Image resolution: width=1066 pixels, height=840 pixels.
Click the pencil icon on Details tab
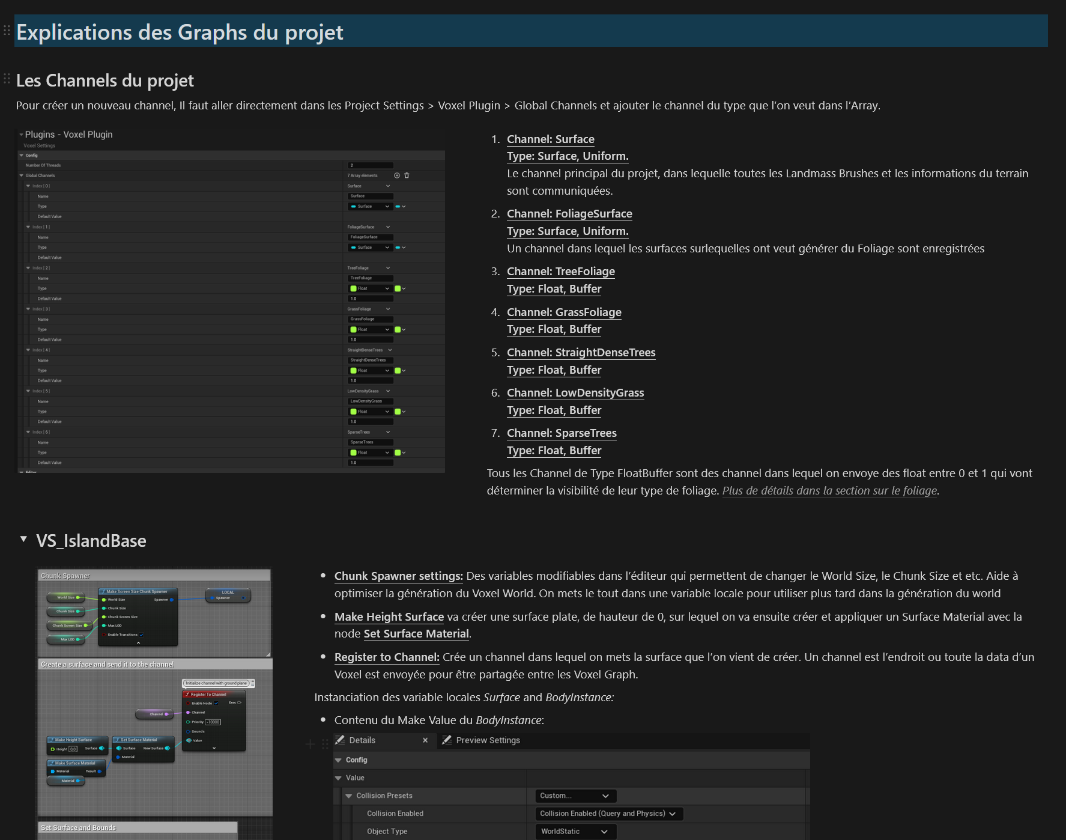(340, 740)
